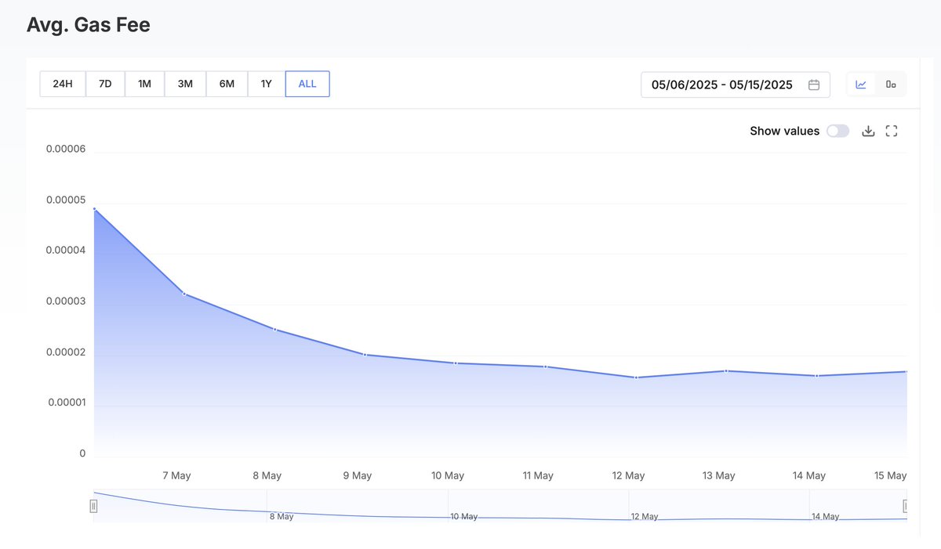Image resolution: width=941 pixels, height=549 pixels.
Task: Download the chart data
Action: coord(868,131)
